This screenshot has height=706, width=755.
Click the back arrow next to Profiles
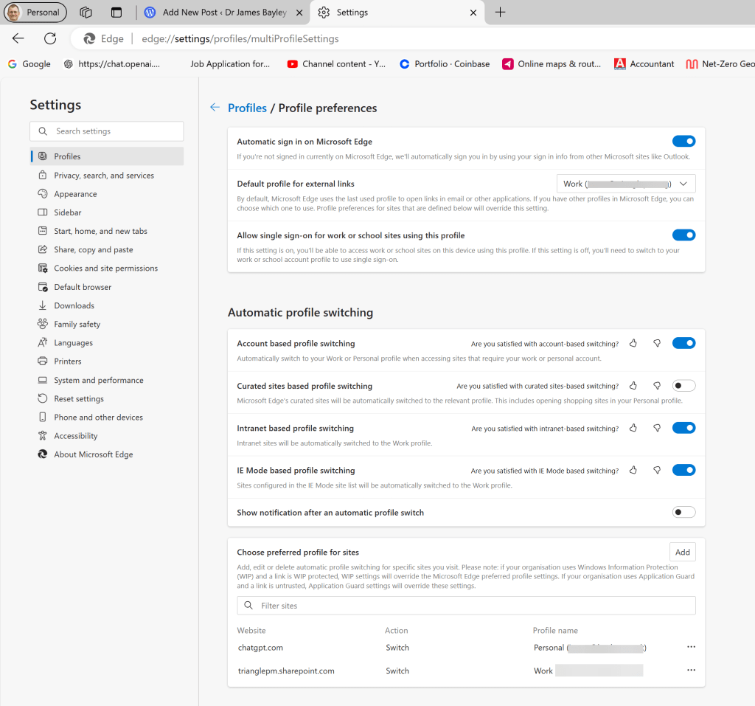coord(215,108)
